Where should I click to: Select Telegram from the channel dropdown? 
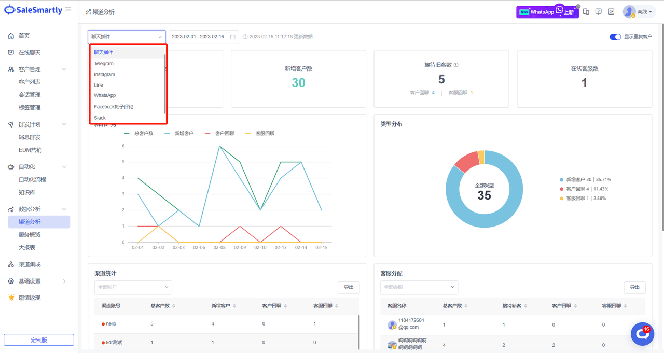[104, 64]
